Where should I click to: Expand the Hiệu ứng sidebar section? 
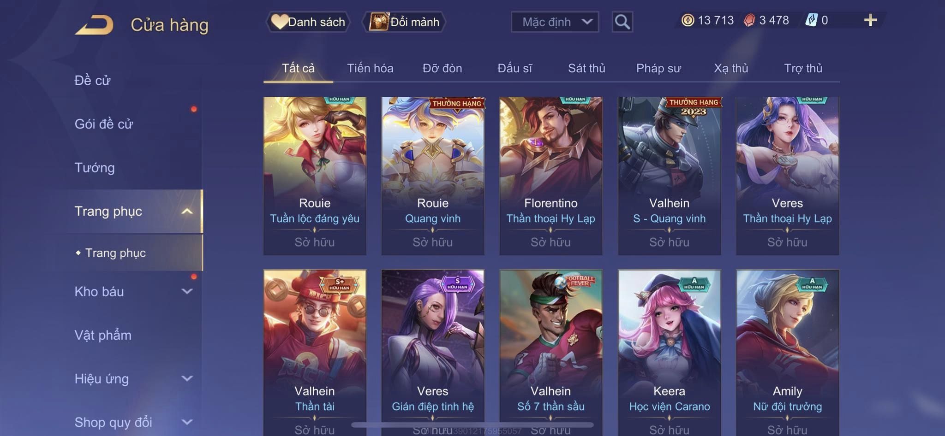(x=187, y=378)
